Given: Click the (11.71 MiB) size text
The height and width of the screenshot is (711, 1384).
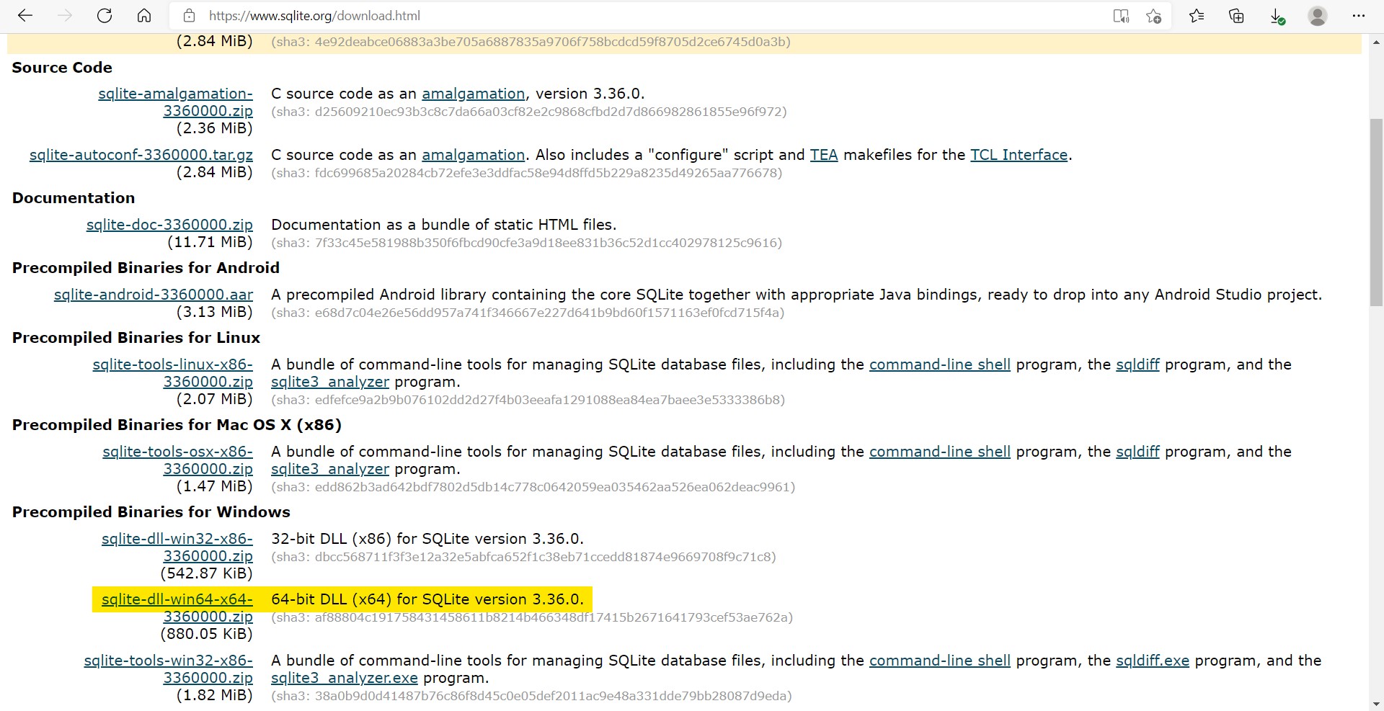Looking at the screenshot, I should point(210,242).
